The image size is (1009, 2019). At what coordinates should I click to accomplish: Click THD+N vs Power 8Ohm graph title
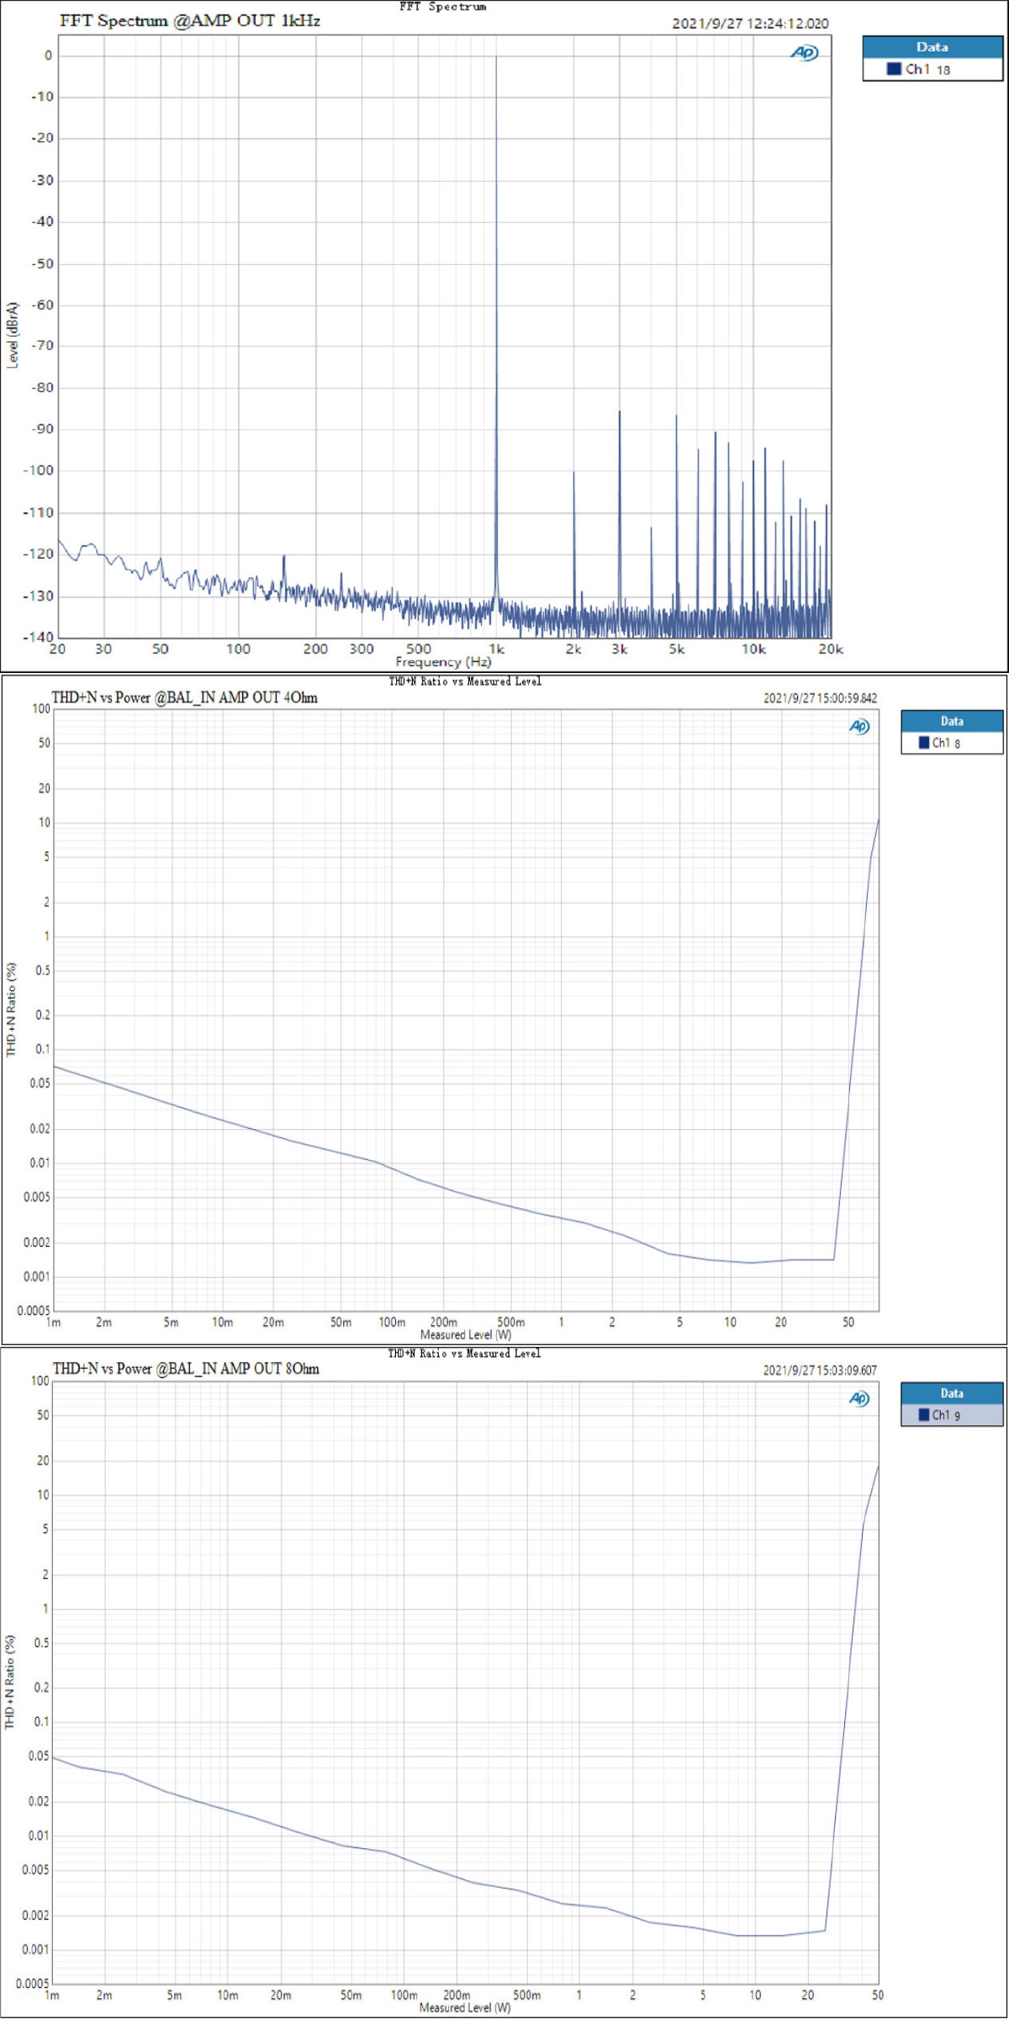(x=186, y=1369)
